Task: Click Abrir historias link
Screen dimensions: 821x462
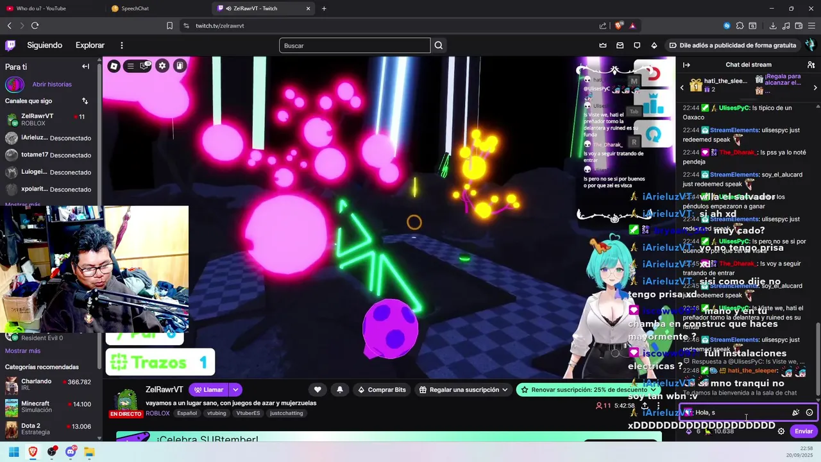Action: click(x=52, y=84)
